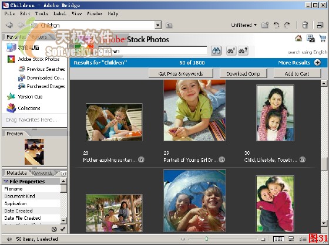
Task: Open Purchased Images item
Action: click(42, 86)
